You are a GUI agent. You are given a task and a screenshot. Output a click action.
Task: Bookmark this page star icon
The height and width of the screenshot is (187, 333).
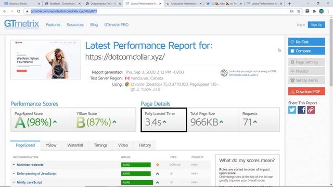click(299, 11)
